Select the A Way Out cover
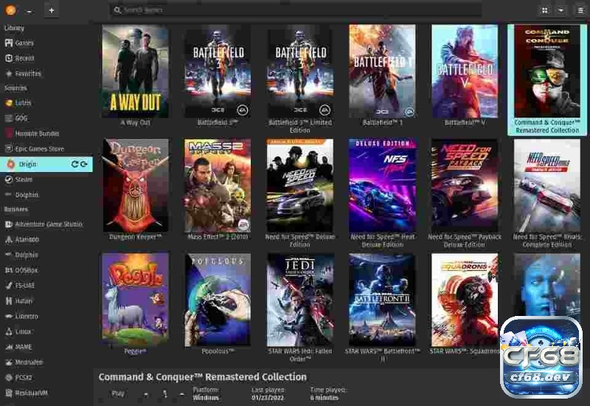Viewport: 590px width, 406px height. pyautogui.click(x=136, y=71)
